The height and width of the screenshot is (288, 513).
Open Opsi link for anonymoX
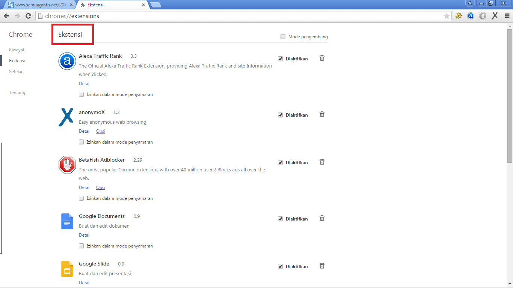(x=101, y=131)
